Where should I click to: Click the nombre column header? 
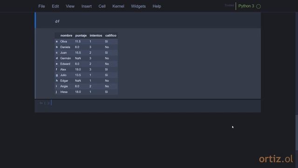[66, 35]
